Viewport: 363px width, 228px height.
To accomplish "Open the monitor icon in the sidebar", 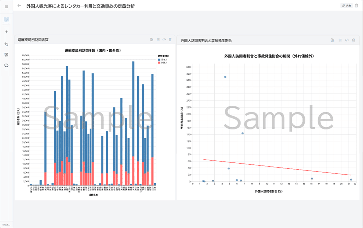I will pos(6,55).
